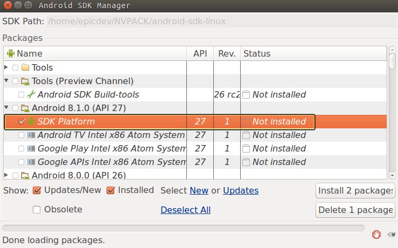The width and height of the screenshot is (398, 248).
Task: Click the New link to select new packages
Action: pos(199,190)
